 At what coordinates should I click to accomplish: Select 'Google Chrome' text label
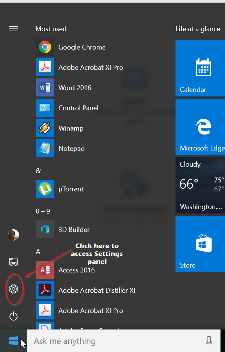point(82,47)
